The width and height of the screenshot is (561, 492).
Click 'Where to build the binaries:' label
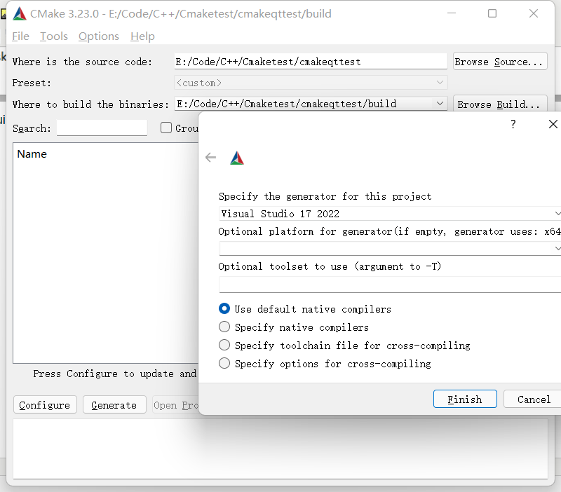[90, 104]
